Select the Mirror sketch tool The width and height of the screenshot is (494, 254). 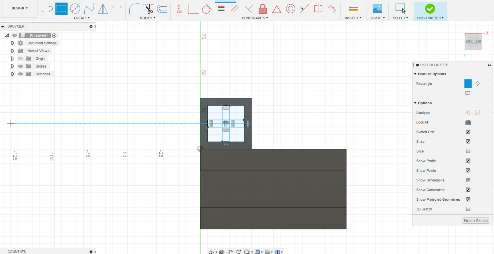[103, 9]
